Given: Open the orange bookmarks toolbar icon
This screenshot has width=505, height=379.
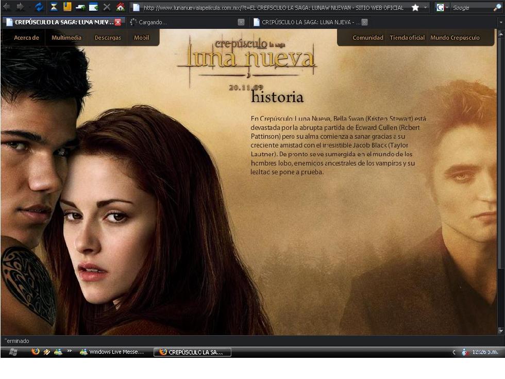Looking at the screenshot, I should point(68,7).
